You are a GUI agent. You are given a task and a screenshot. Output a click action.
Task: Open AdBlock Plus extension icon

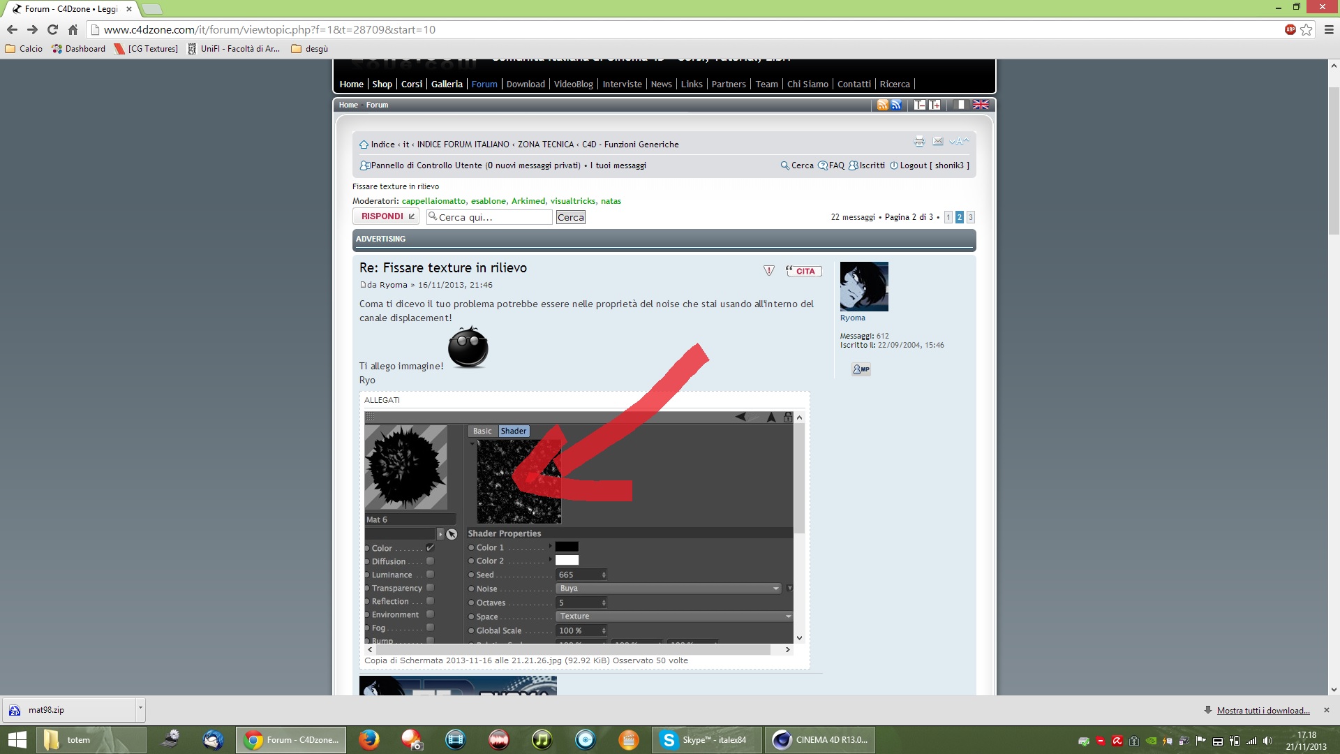pyautogui.click(x=1290, y=29)
